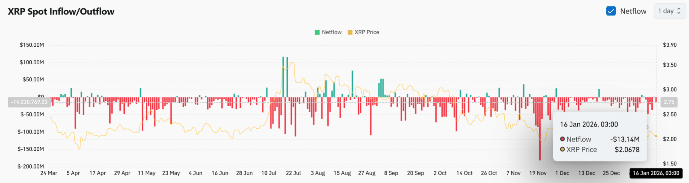Click the $3.90 price axis label
The image size is (689, 183).
(x=669, y=45)
